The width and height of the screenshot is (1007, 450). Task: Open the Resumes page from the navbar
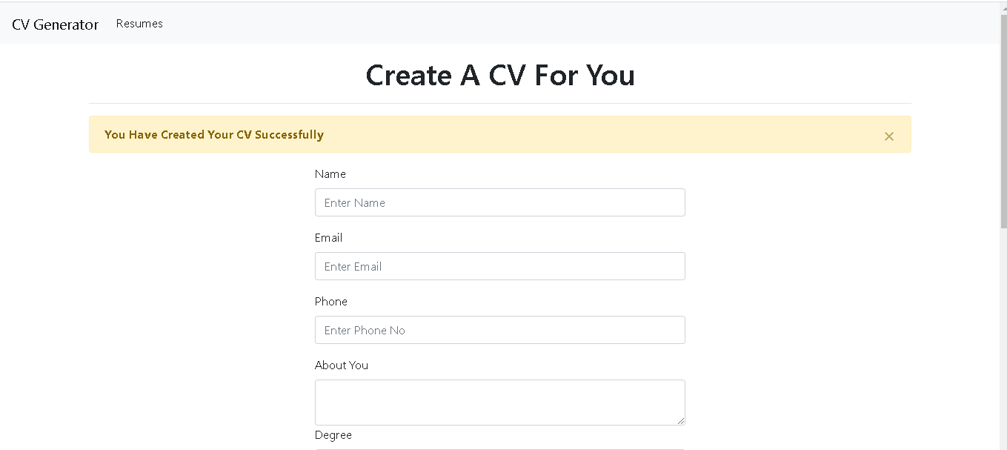click(x=139, y=23)
